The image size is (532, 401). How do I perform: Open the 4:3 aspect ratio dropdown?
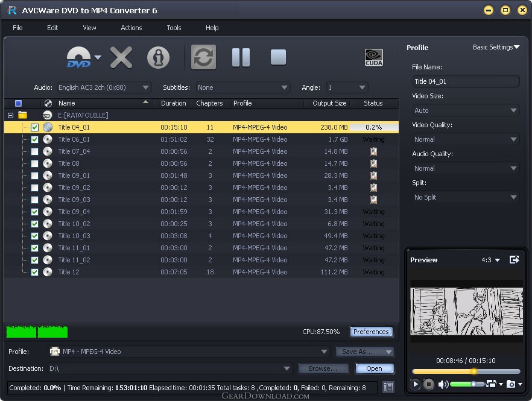point(490,260)
